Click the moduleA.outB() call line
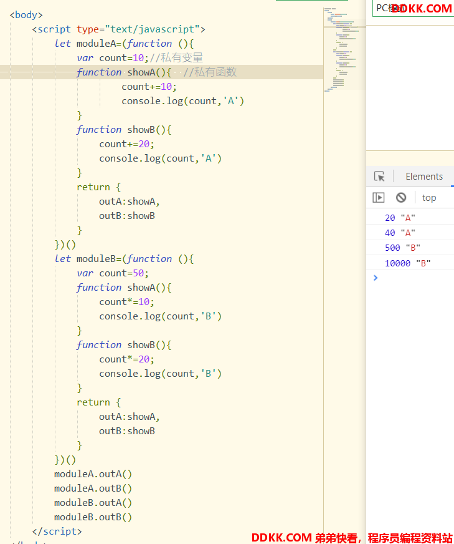Screen dimensions: 454x544 93,488
